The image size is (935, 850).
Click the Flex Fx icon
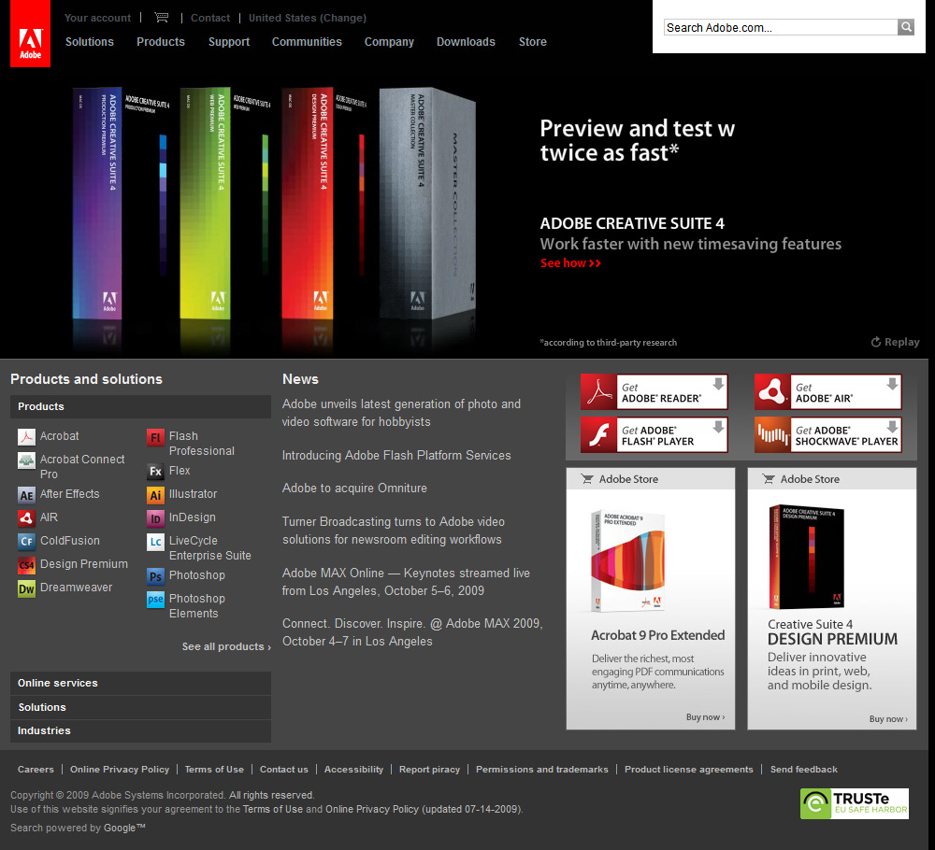[155, 471]
